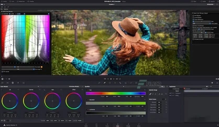Viewport: 219px width, 127px height.
Task: Select the Qualifier eyedropper palette icon
Action: [105, 83]
